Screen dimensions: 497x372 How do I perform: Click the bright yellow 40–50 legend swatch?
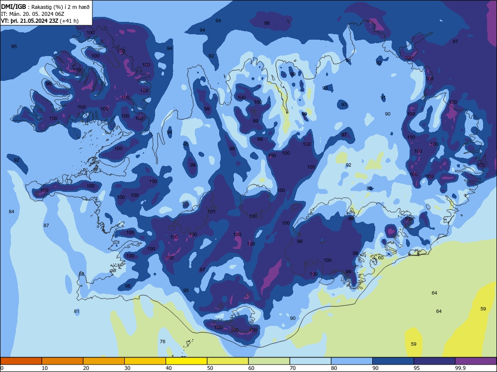(x=186, y=361)
